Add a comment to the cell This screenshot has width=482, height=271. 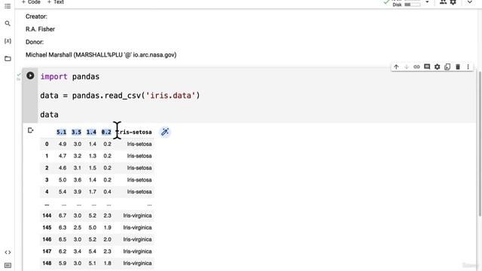[x=427, y=67]
